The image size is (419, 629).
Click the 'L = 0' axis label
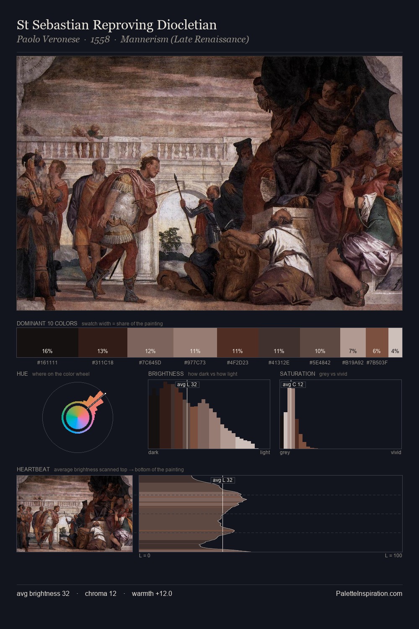[x=145, y=556]
